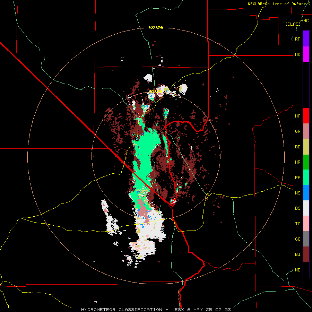Click the BI legend label
Viewport: 312px width, 312px height.
298,254
